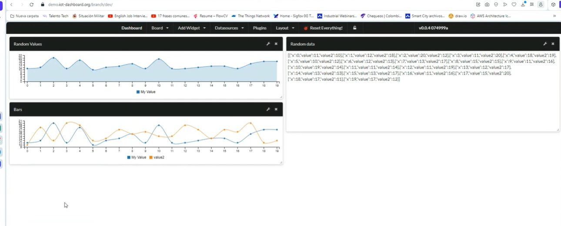Open the Plugins menu item

pos(260,28)
